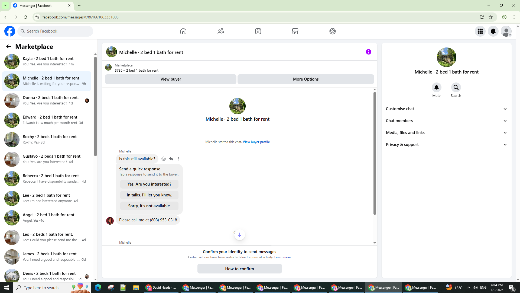520x293 pixels.
Task: Open the notifications bell icon
Action: [x=493, y=31]
